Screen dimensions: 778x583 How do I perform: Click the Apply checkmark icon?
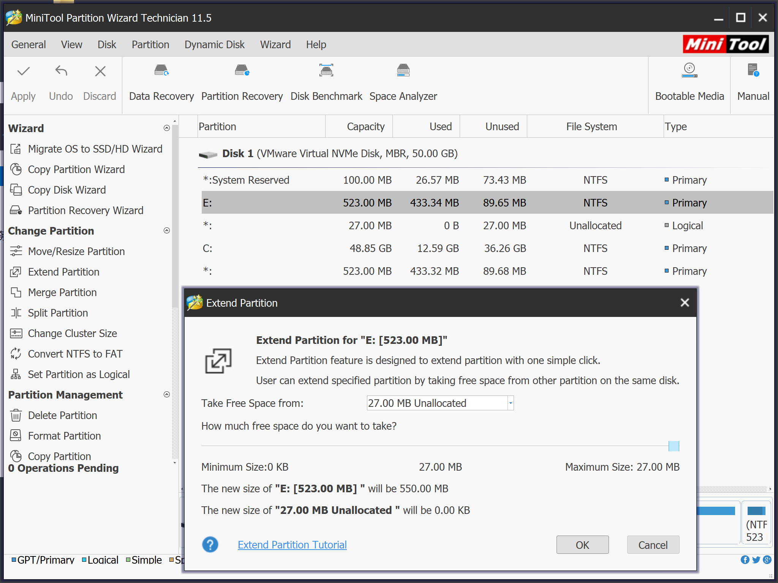point(24,71)
